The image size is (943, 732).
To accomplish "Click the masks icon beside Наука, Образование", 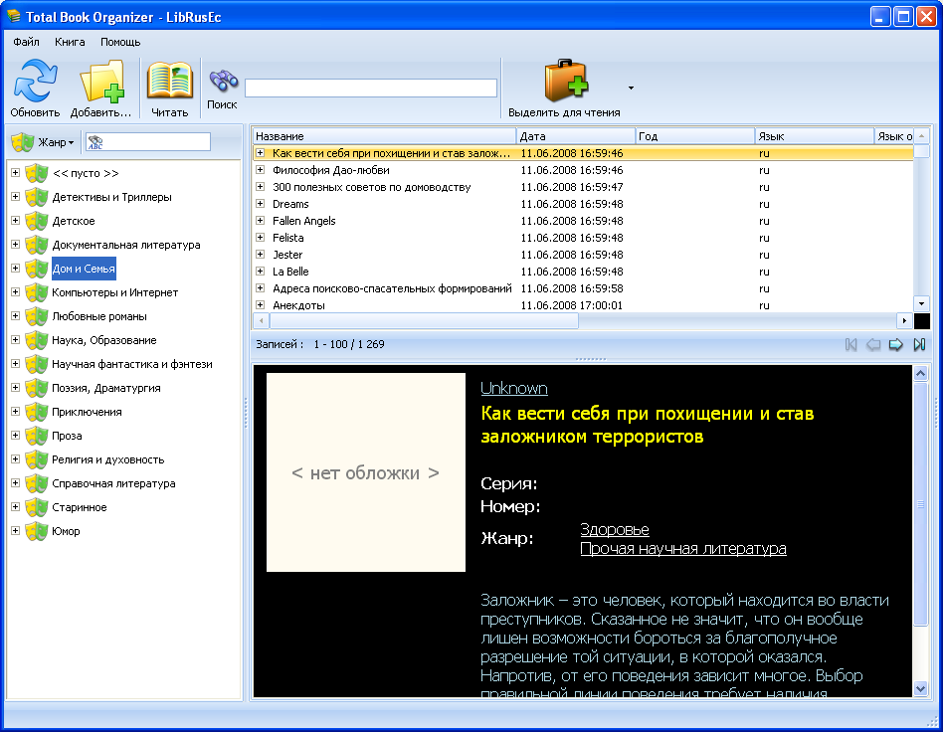I will (x=37, y=340).
